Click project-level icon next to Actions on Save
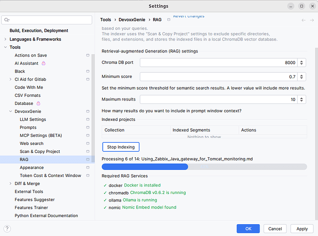This screenshot has width=318, height=236. (88, 56)
